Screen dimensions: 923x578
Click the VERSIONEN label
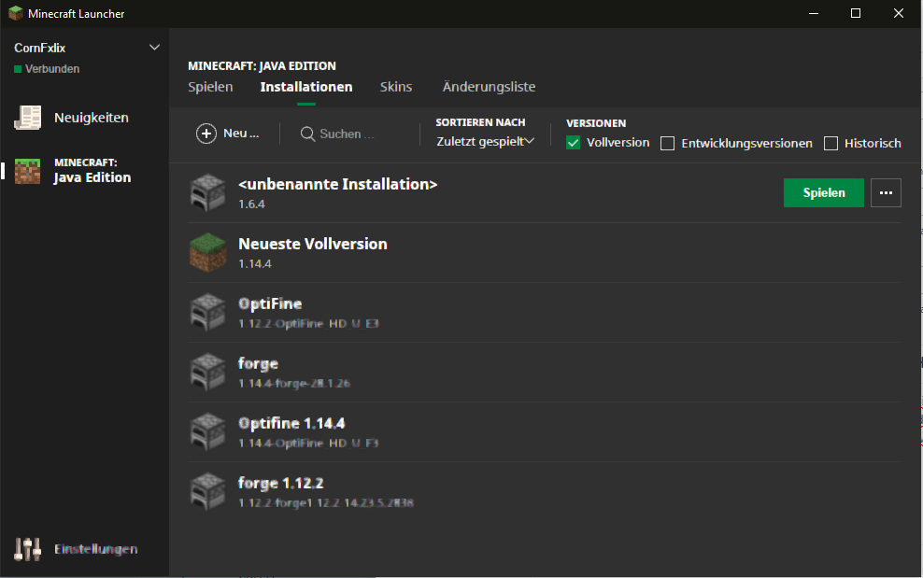coord(596,123)
